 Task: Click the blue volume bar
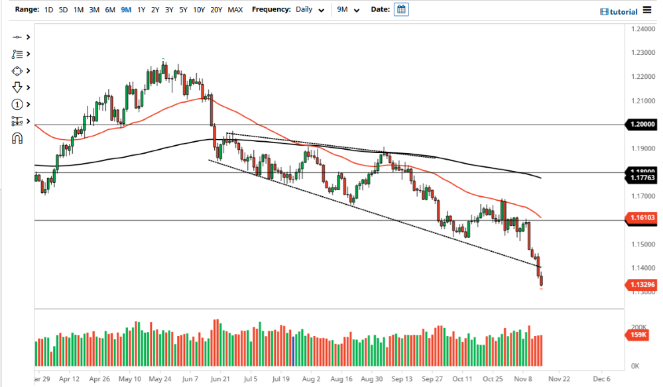click(293, 351)
